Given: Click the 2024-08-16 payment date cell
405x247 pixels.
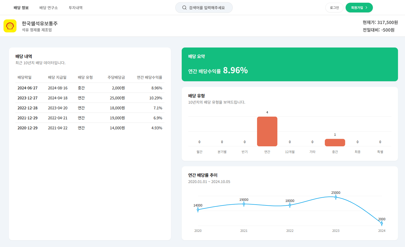Looking at the screenshot, I should coord(58,88).
